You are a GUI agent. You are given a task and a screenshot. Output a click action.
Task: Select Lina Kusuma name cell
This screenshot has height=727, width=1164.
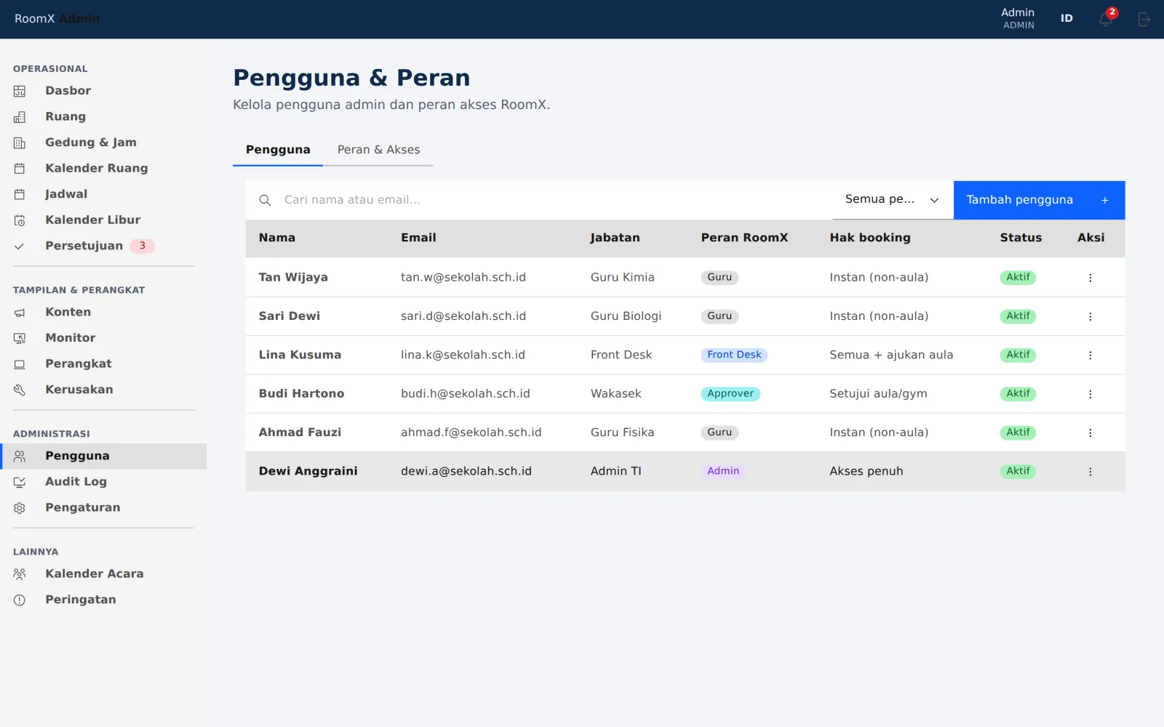coord(300,355)
